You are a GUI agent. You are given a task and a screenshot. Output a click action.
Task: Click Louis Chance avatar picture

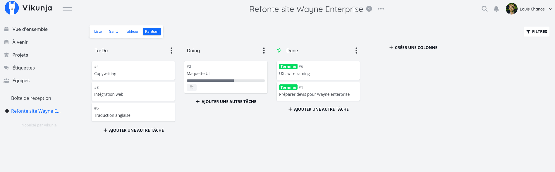tap(511, 9)
